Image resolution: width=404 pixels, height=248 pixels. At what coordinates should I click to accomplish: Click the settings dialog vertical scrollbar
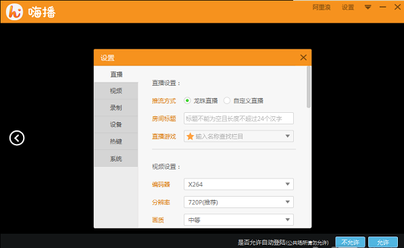(x=309, y=87)
